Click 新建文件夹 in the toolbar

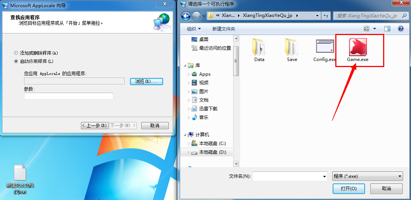pos(224,29)
